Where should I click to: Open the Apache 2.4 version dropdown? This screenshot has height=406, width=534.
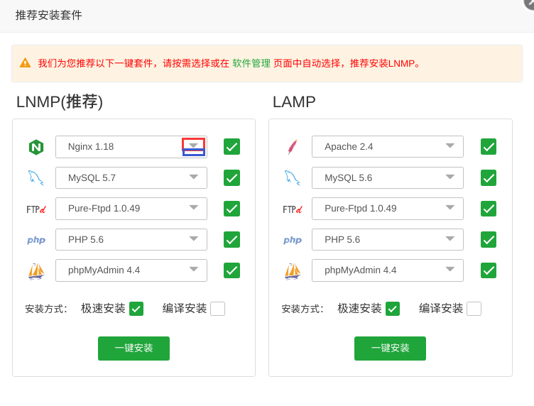coord(388,147)
